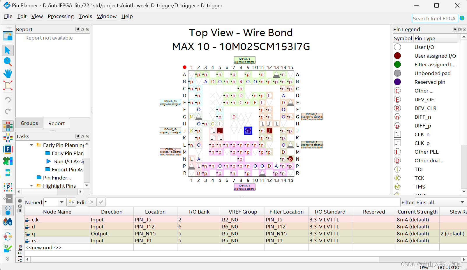Click the I/O Standard column header
This screenshot has height=270, width=467.
point(330,212)
